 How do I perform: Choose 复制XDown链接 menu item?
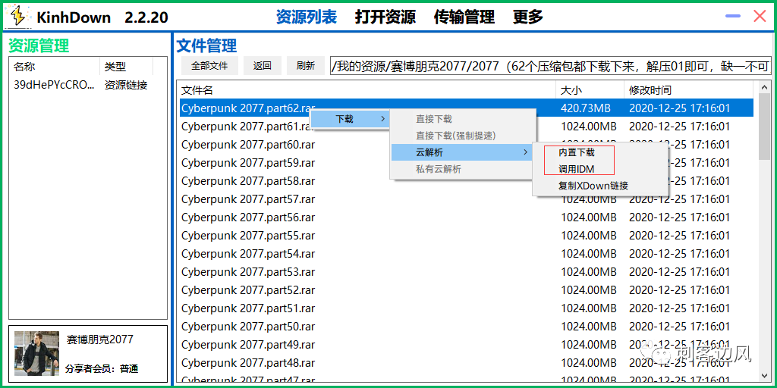coord(593,186)
